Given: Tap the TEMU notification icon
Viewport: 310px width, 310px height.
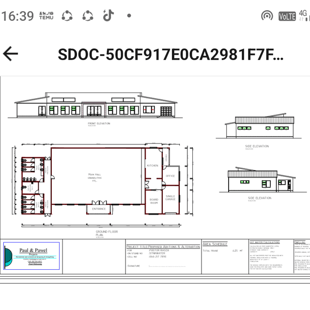Looking at the screenshot, I should tap(46, 15).
